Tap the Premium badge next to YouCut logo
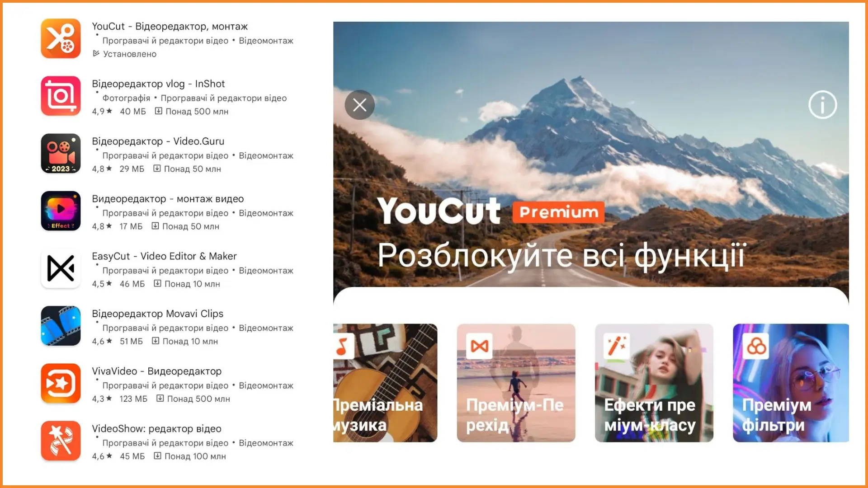 (559, 212)
